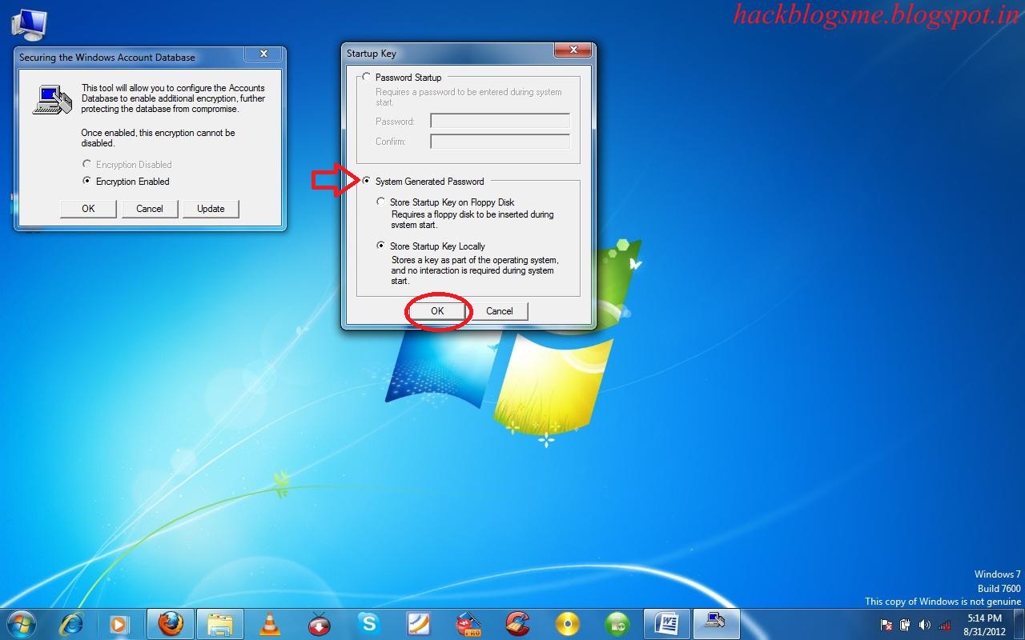Screen dimensions: 1025x640
Task: Open the taskbar clock showing 5:14 PM
Action: point(983,624)
